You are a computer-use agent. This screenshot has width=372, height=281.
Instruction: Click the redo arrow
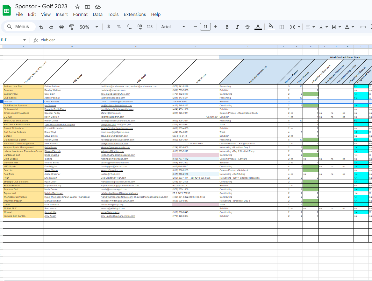[51, 27]
